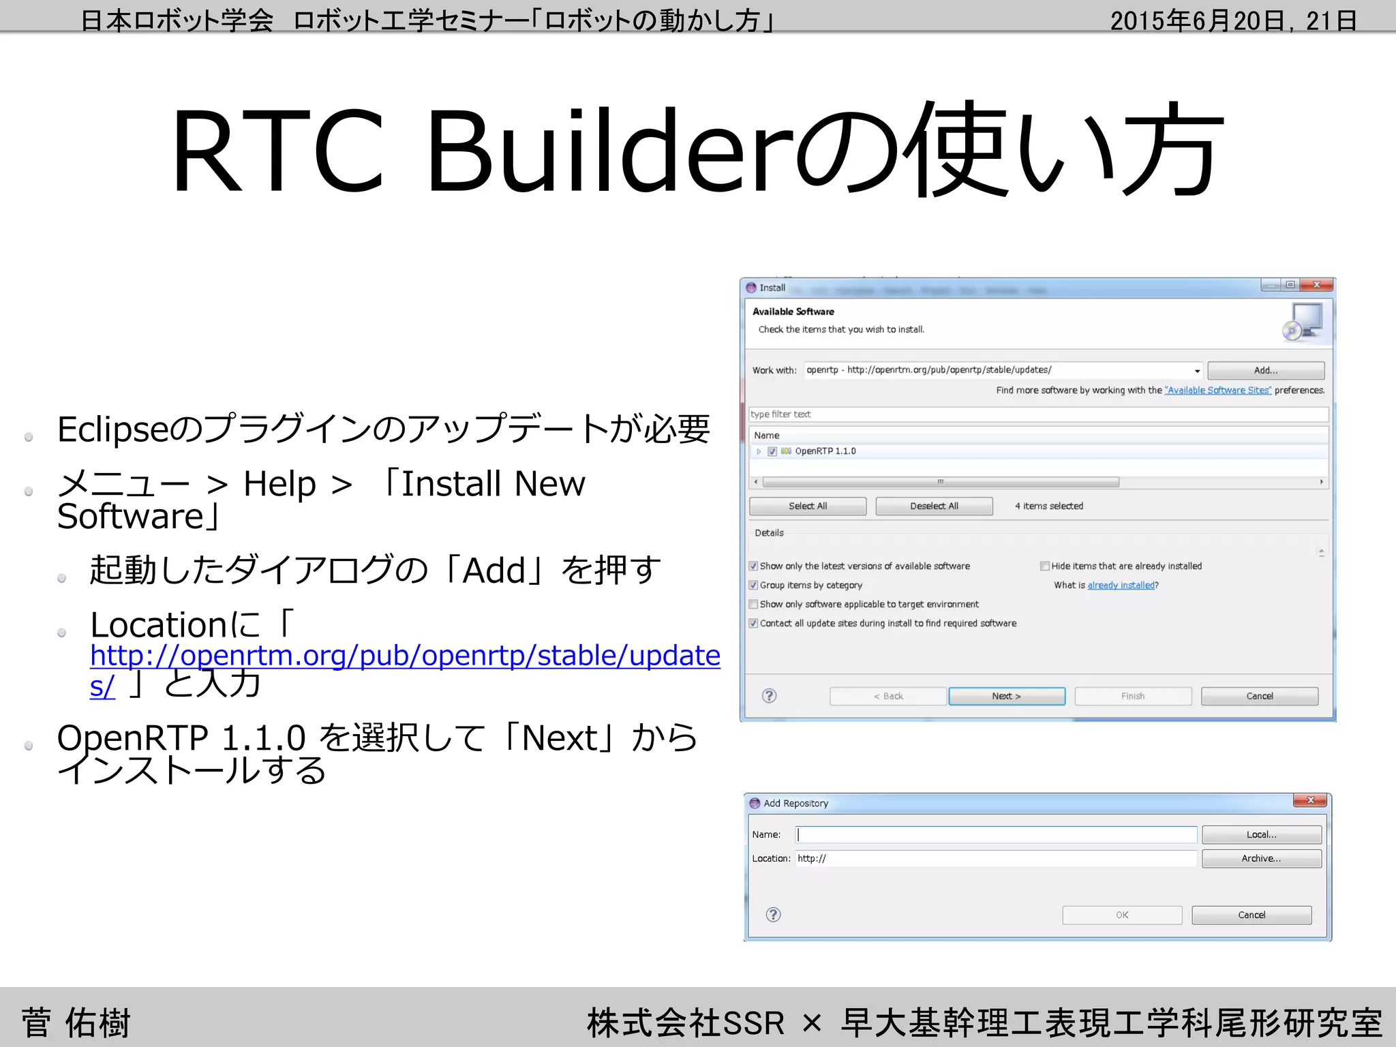Viewport: 1396px width, 1047px height.
Task: Toggle Group items by category checkbox
Action: click(x=753, y=585)
